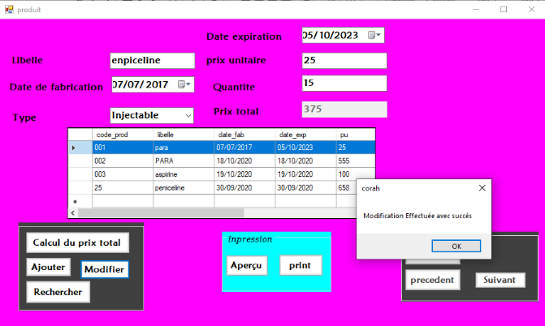Click the Rechercher button
Image resolution: width=545 pixels, height=326 pixels.
[58, 292]
